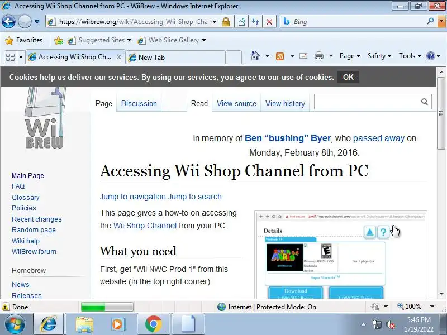The width and height of the screenshot is (447, 335).
Task: Click the Jump to search link
Action: [194, 197]
